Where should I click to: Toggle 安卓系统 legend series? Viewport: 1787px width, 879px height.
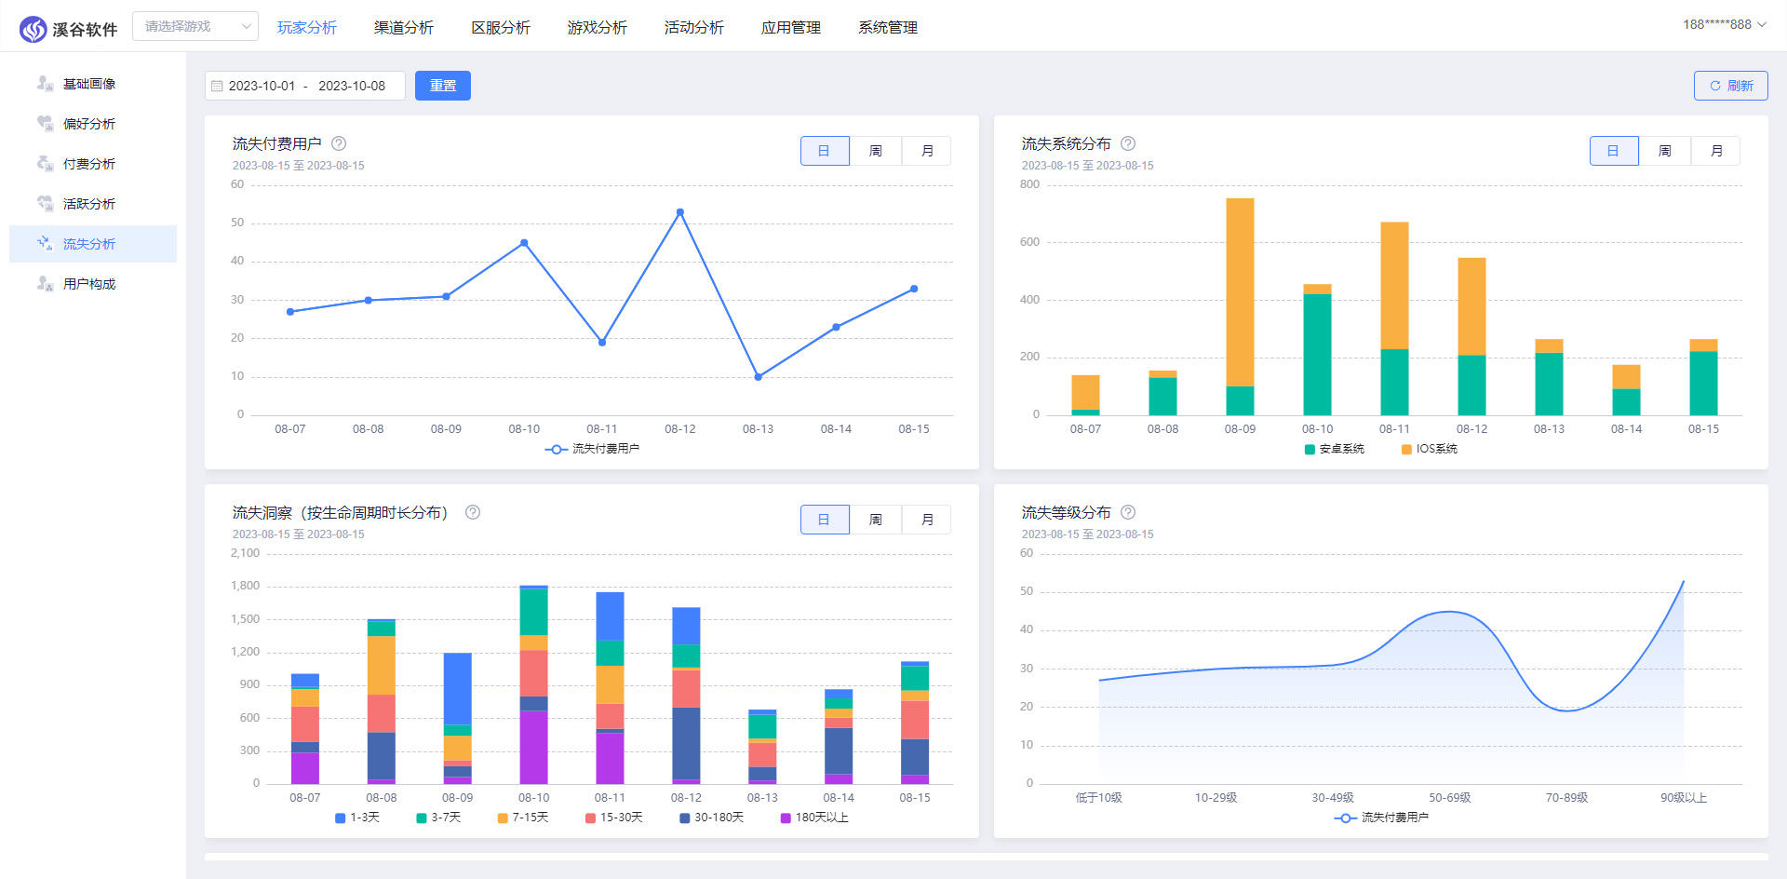pos(1335,449)
